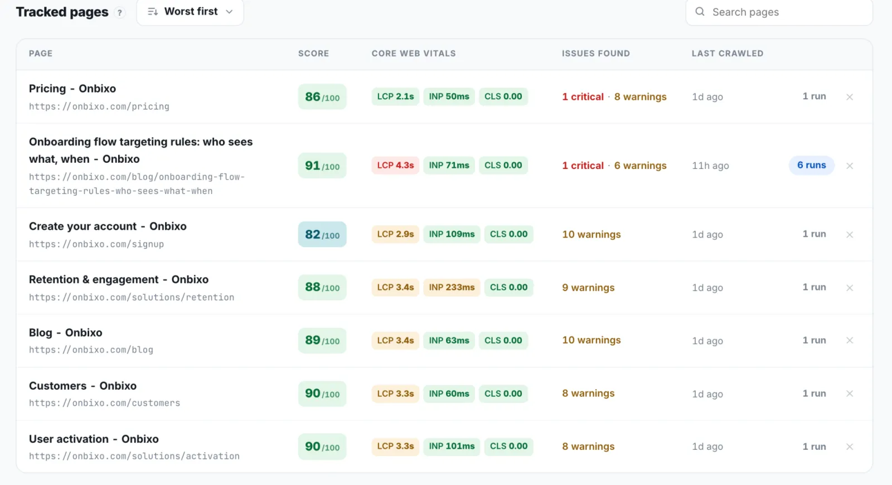Click the 11h ago last crawled value
Image resolution: width=892 pixels, height=485 pixels.
coord(710,166)
